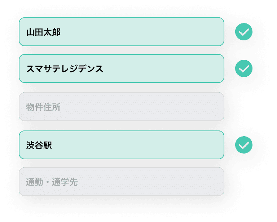Screen dimensions: 277x222
Task: Select the green check icon beside 渋谷駅
Action: tap(243, 145)
